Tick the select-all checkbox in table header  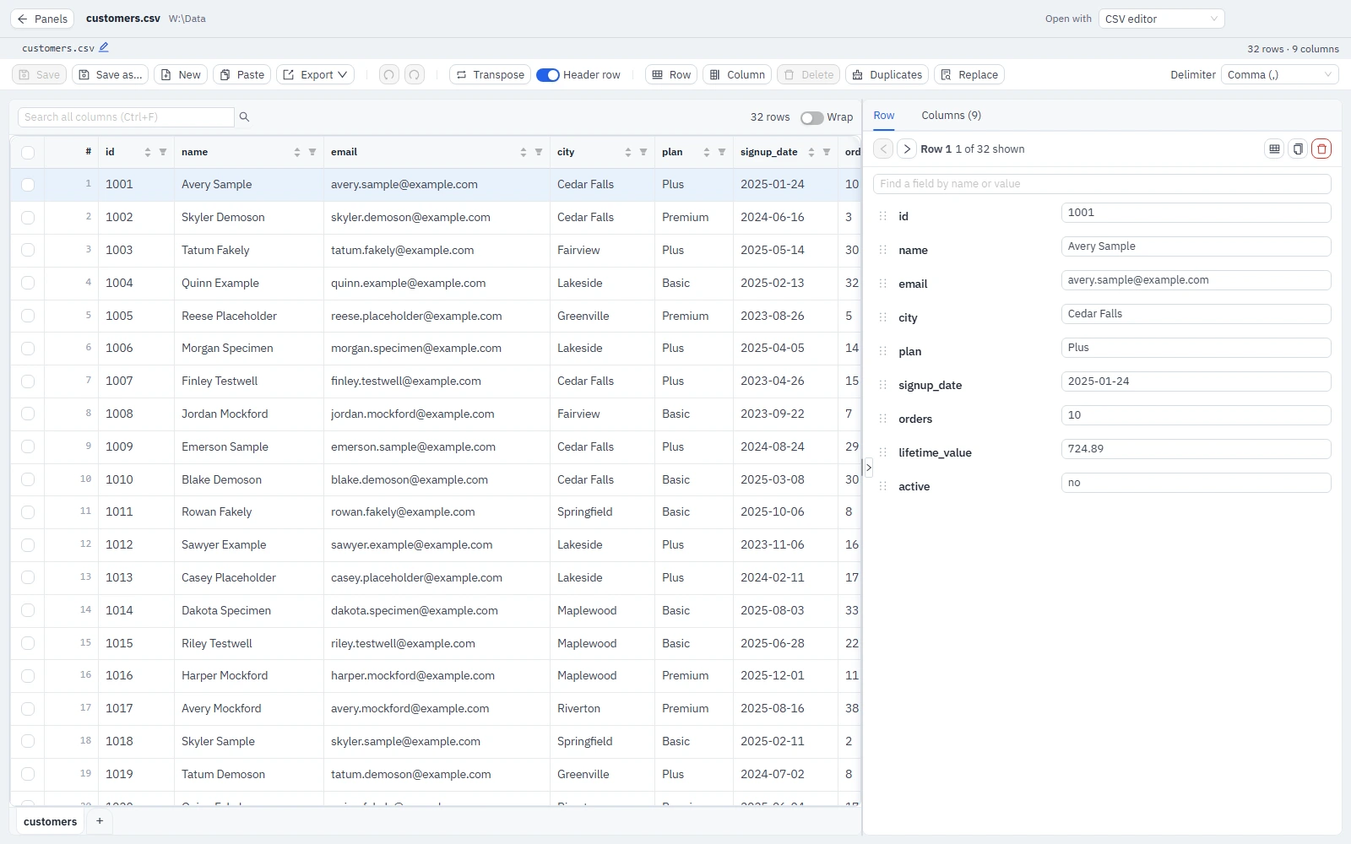tap(28, 153)
